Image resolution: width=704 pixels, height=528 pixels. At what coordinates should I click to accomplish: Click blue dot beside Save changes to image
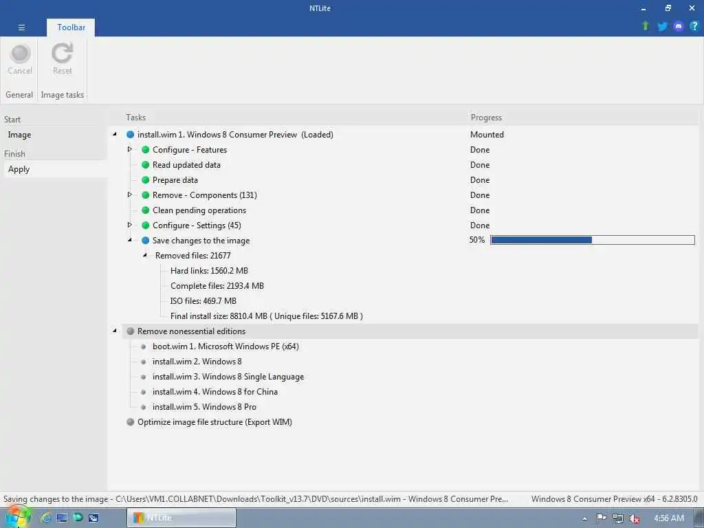pyautogui.click(x=146, y=241)
